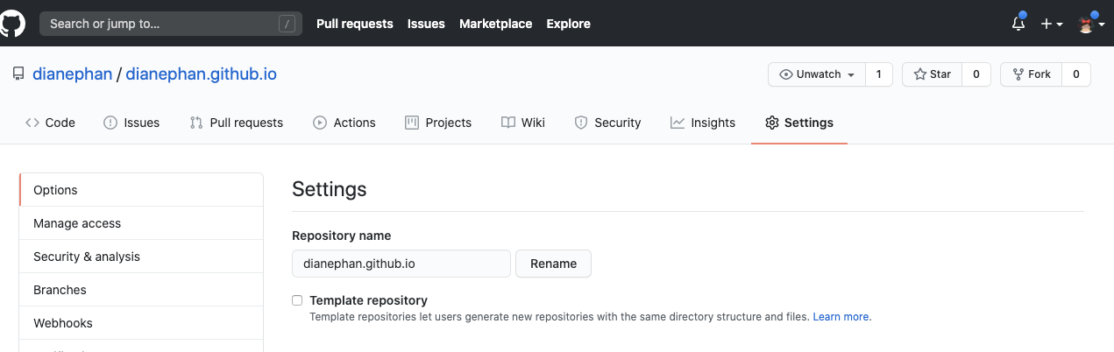Click the Rename button

(553, 264)
